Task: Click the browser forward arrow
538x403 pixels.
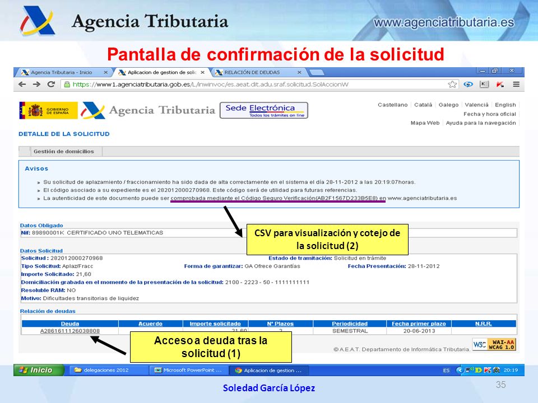Action: tap(36, 85)
